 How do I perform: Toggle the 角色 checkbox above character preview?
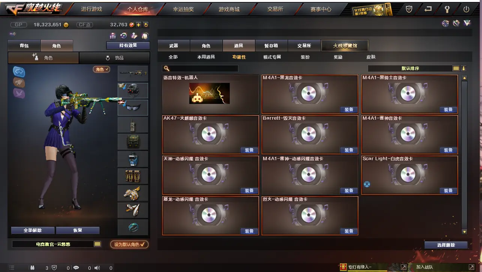(102, 69)
